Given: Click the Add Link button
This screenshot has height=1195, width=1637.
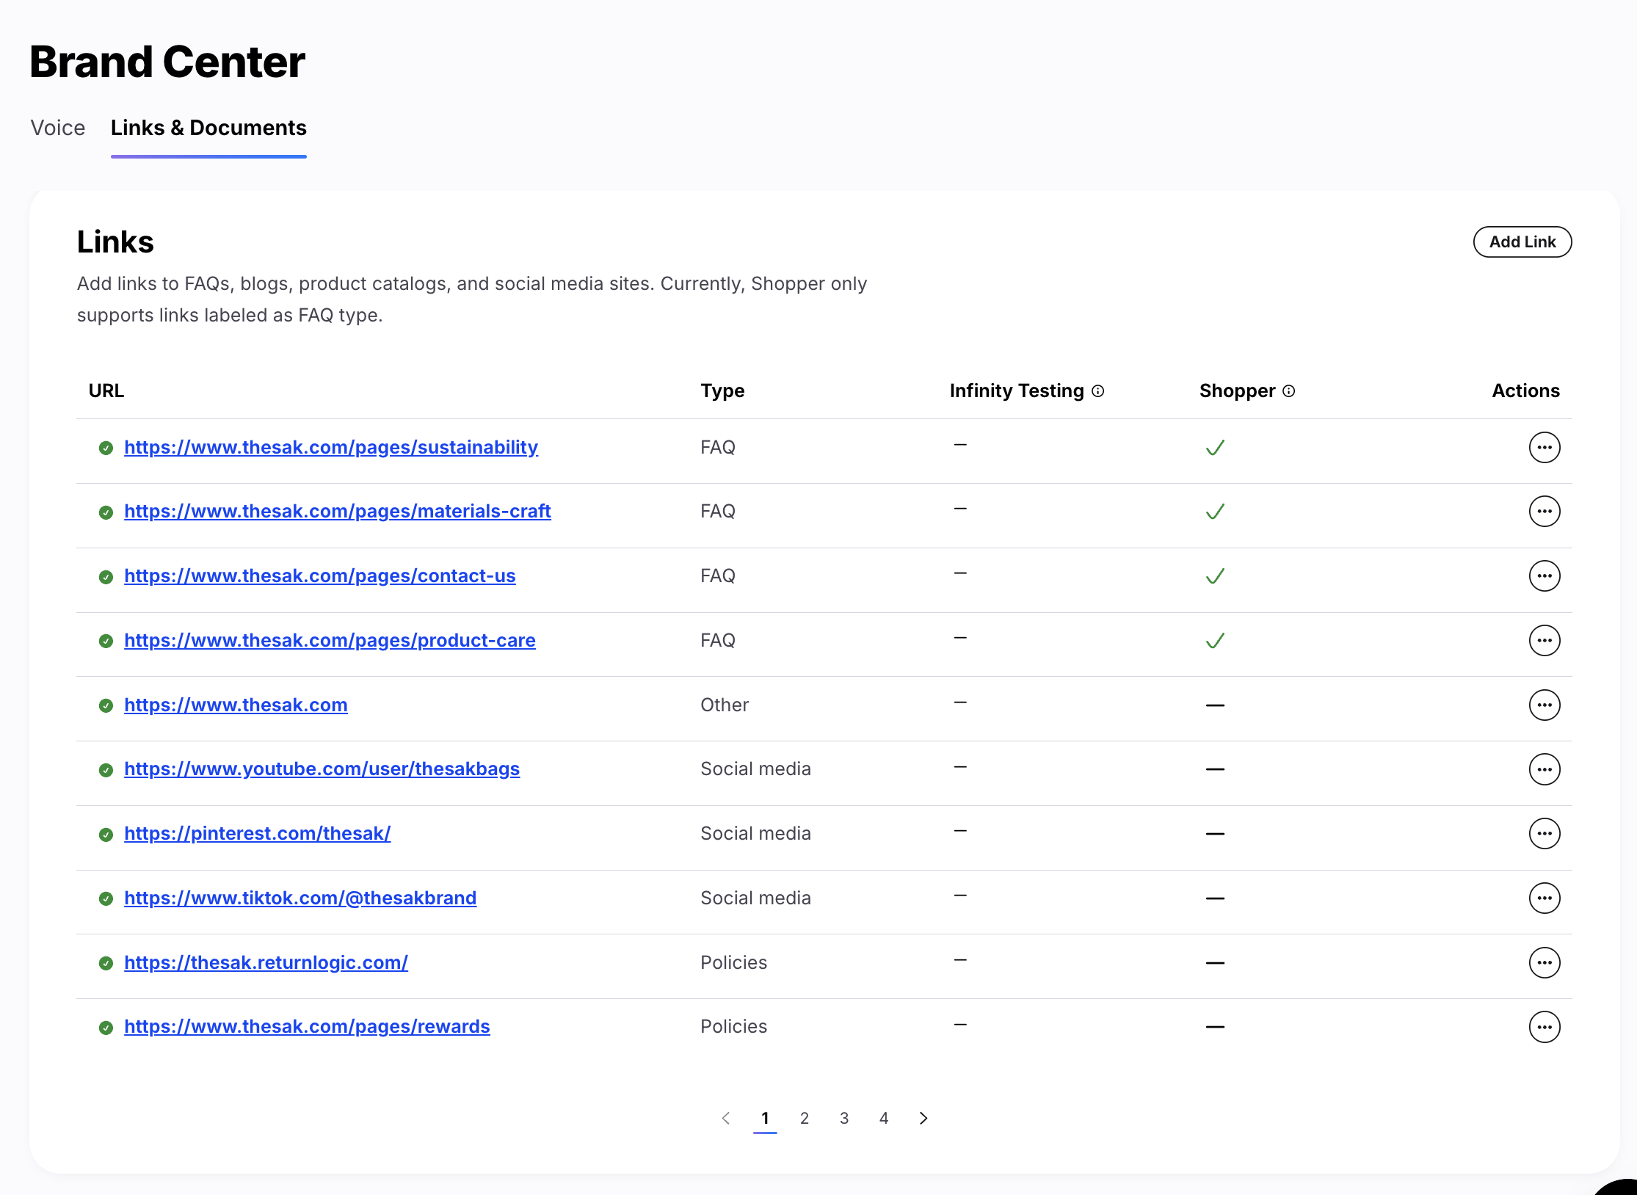Looking at the screenshot, I should click(1522, 241).
